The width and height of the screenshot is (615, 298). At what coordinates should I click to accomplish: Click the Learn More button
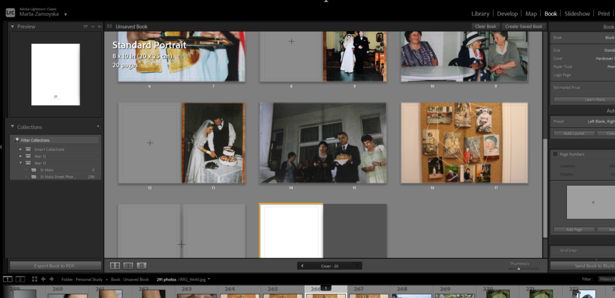[x=584, y=100]
